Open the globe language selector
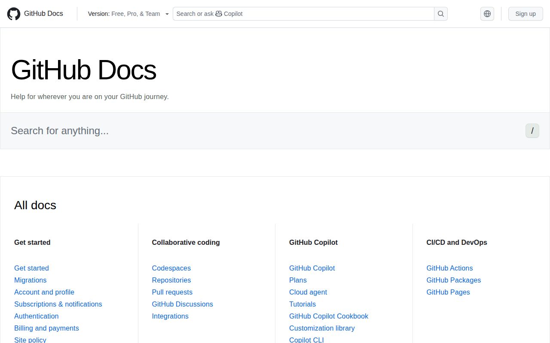The width and height of the screenshot is (550, 343). pos(487,14)
